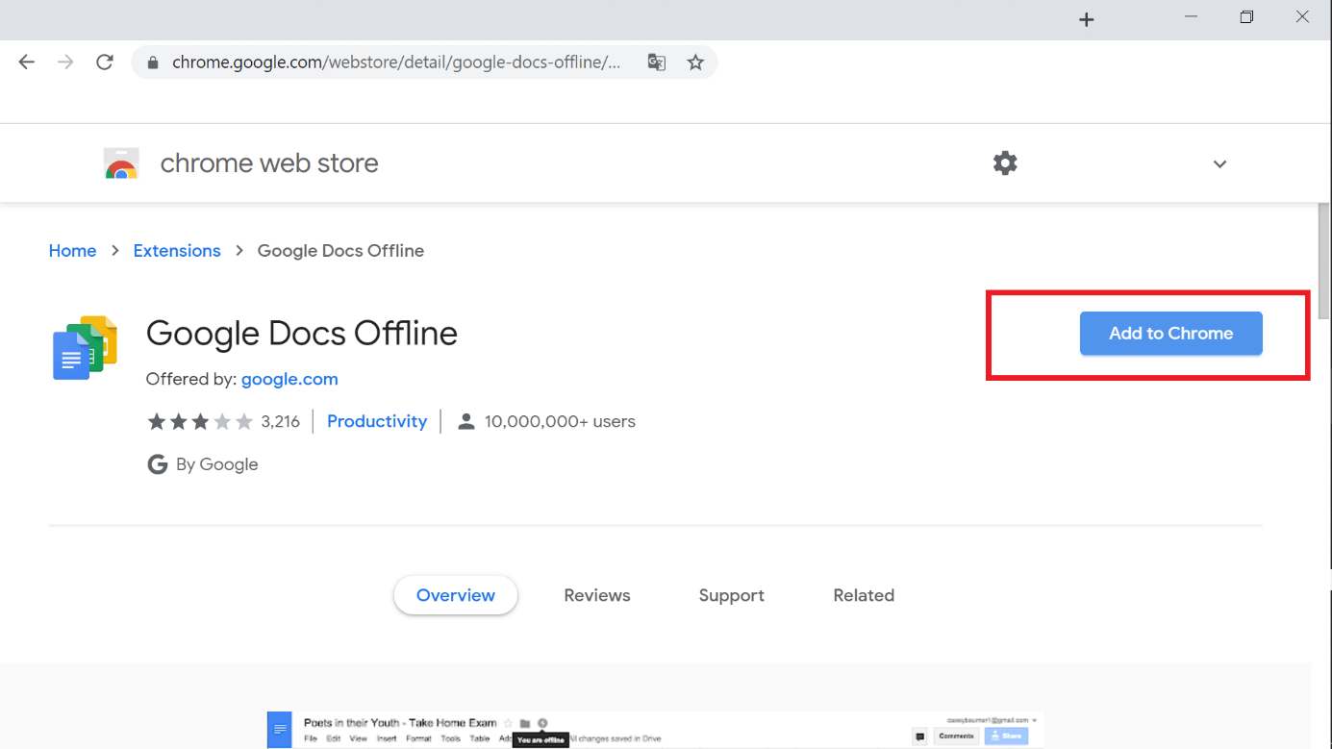Click the G icon next to By Google
Viewport: 1332px width, 749px height.
157,463
